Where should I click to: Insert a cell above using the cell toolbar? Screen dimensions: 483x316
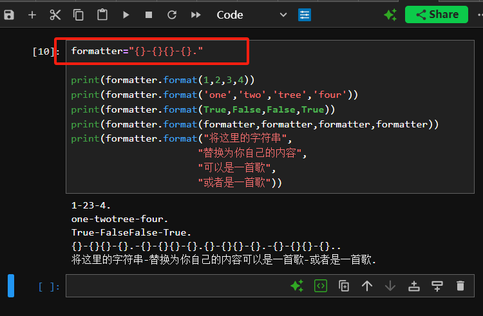[x=414, y=286]
